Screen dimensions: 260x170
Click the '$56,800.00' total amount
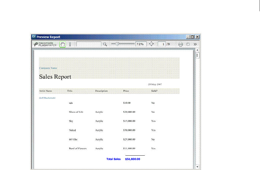pos(132,159)
